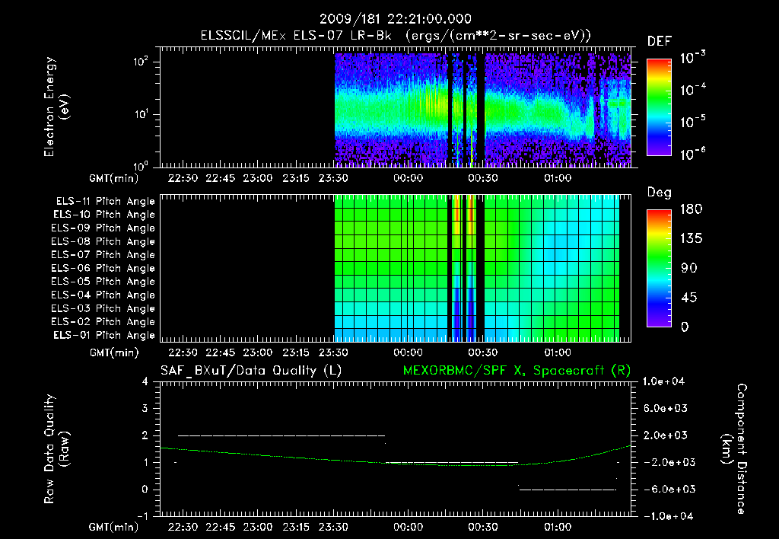Click the green spacecraft SPF X orbit curve

pos(395,462)
